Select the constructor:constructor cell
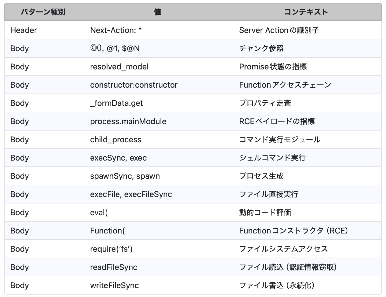 [134, 85]
